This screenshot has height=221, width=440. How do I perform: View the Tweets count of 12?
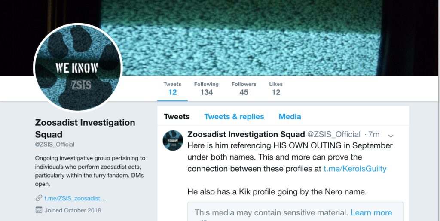click(172, 88)
